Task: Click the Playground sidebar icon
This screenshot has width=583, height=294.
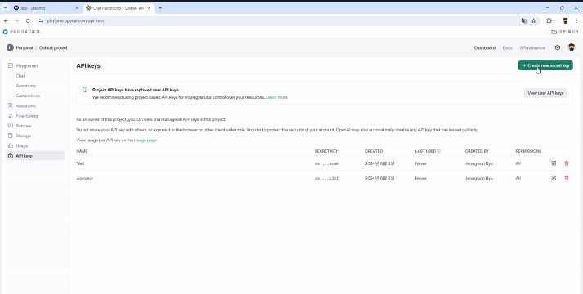Action: pyautogui.click(x=11, y=65)
